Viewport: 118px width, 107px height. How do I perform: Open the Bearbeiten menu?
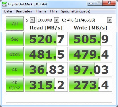pos(24,11)
